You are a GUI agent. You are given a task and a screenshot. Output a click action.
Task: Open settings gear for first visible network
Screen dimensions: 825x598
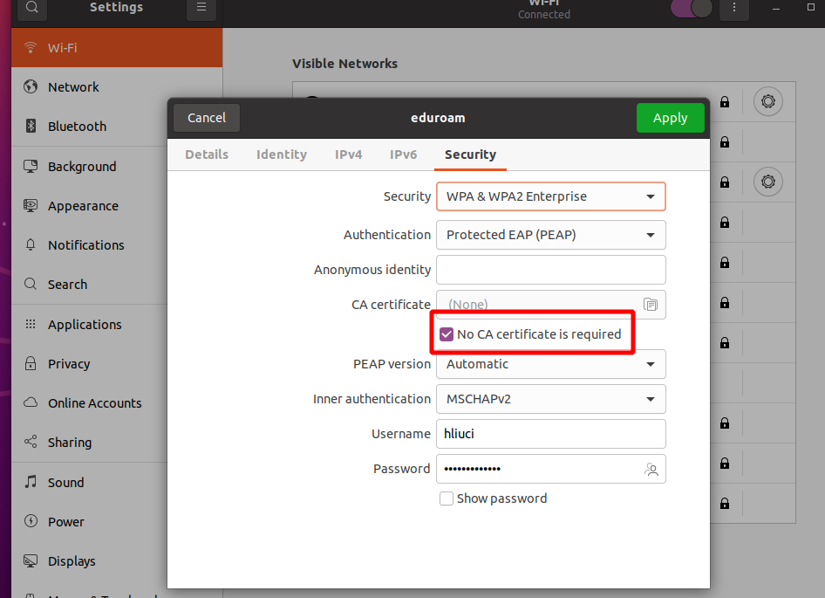pos(768,101)
